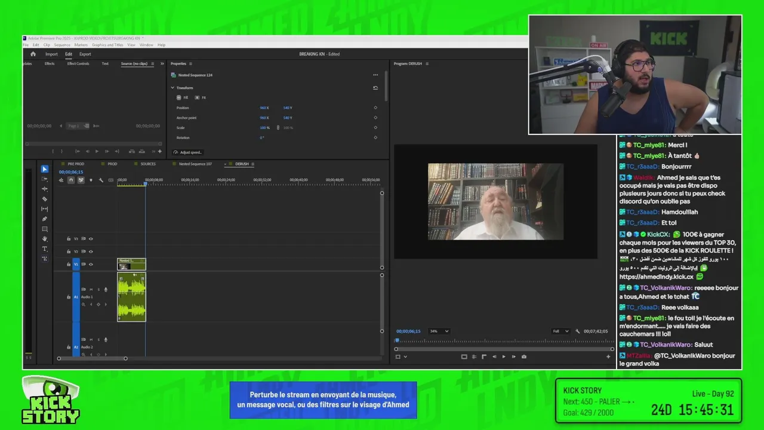Expand hidden source panels overflow arrows

(x=162, y=64)
